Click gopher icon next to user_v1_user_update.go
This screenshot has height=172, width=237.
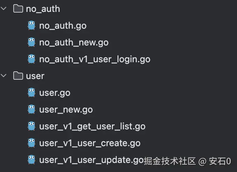click(31, 160)
